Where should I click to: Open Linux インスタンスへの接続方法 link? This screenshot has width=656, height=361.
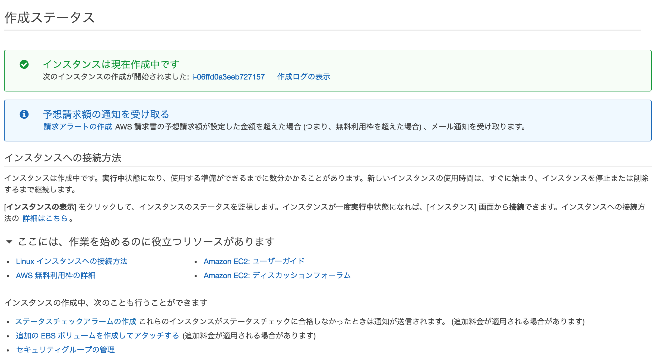pyautogui.click(x=72, y=261)
